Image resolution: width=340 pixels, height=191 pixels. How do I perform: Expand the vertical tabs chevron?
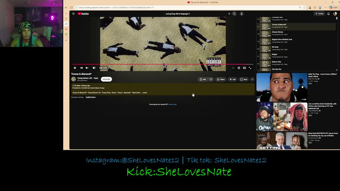click(66, 13)
